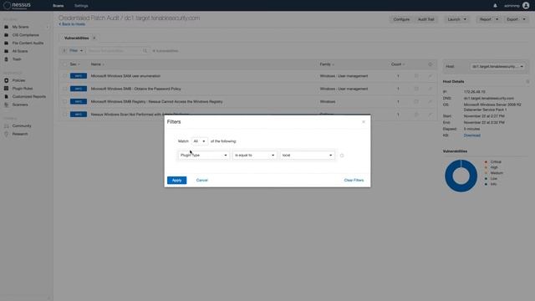Click Back to Hosts link
The width and height of the screenshot is (535, 301).
pyautogui.click(x=72, y=24)
